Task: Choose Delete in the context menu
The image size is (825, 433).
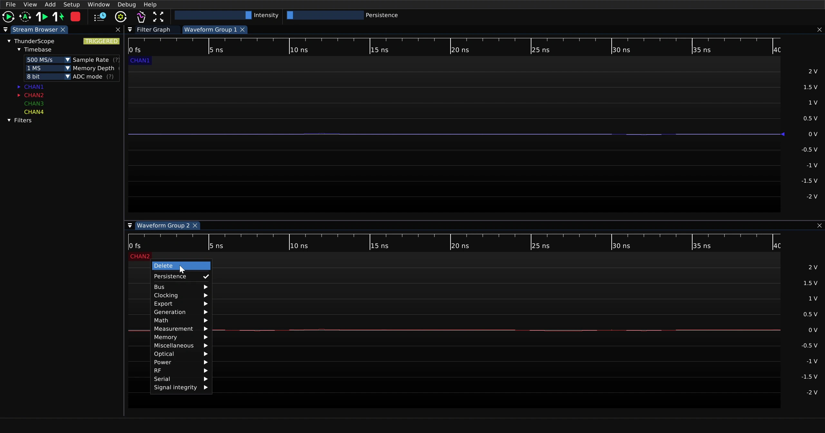Action: [x=181, y=266]
